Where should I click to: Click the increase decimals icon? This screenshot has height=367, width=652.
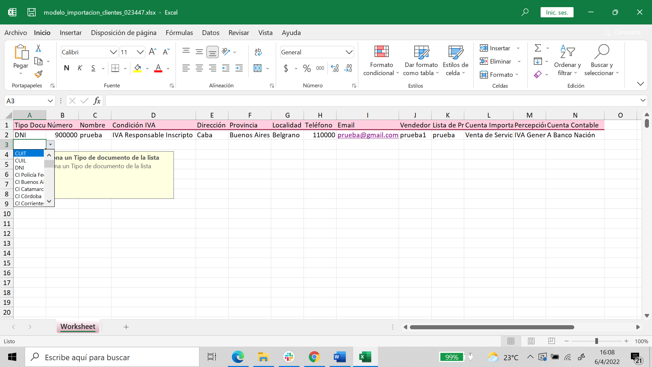(335, 68)
